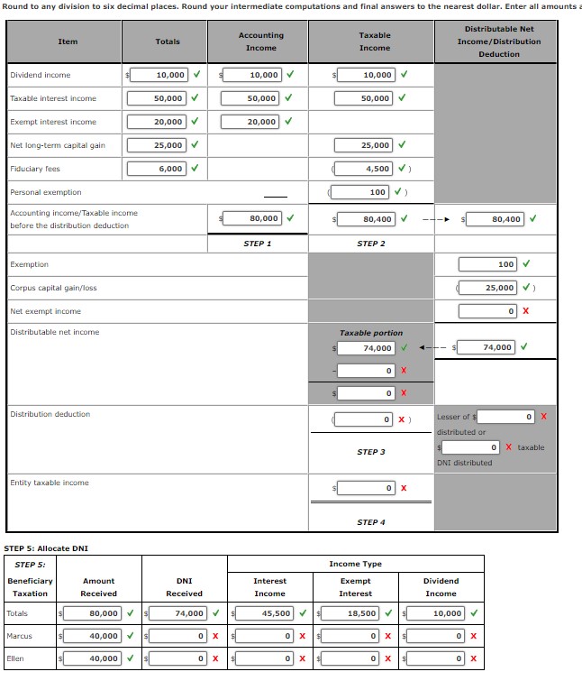Click green check beside Marcus Amount Received

(x=130, y=635)
